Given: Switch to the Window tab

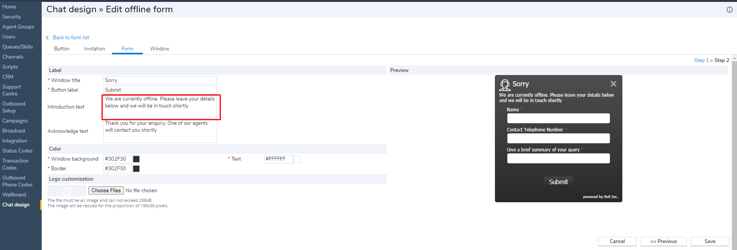Looking at the screenshot, I should click(x=159, y=49).
